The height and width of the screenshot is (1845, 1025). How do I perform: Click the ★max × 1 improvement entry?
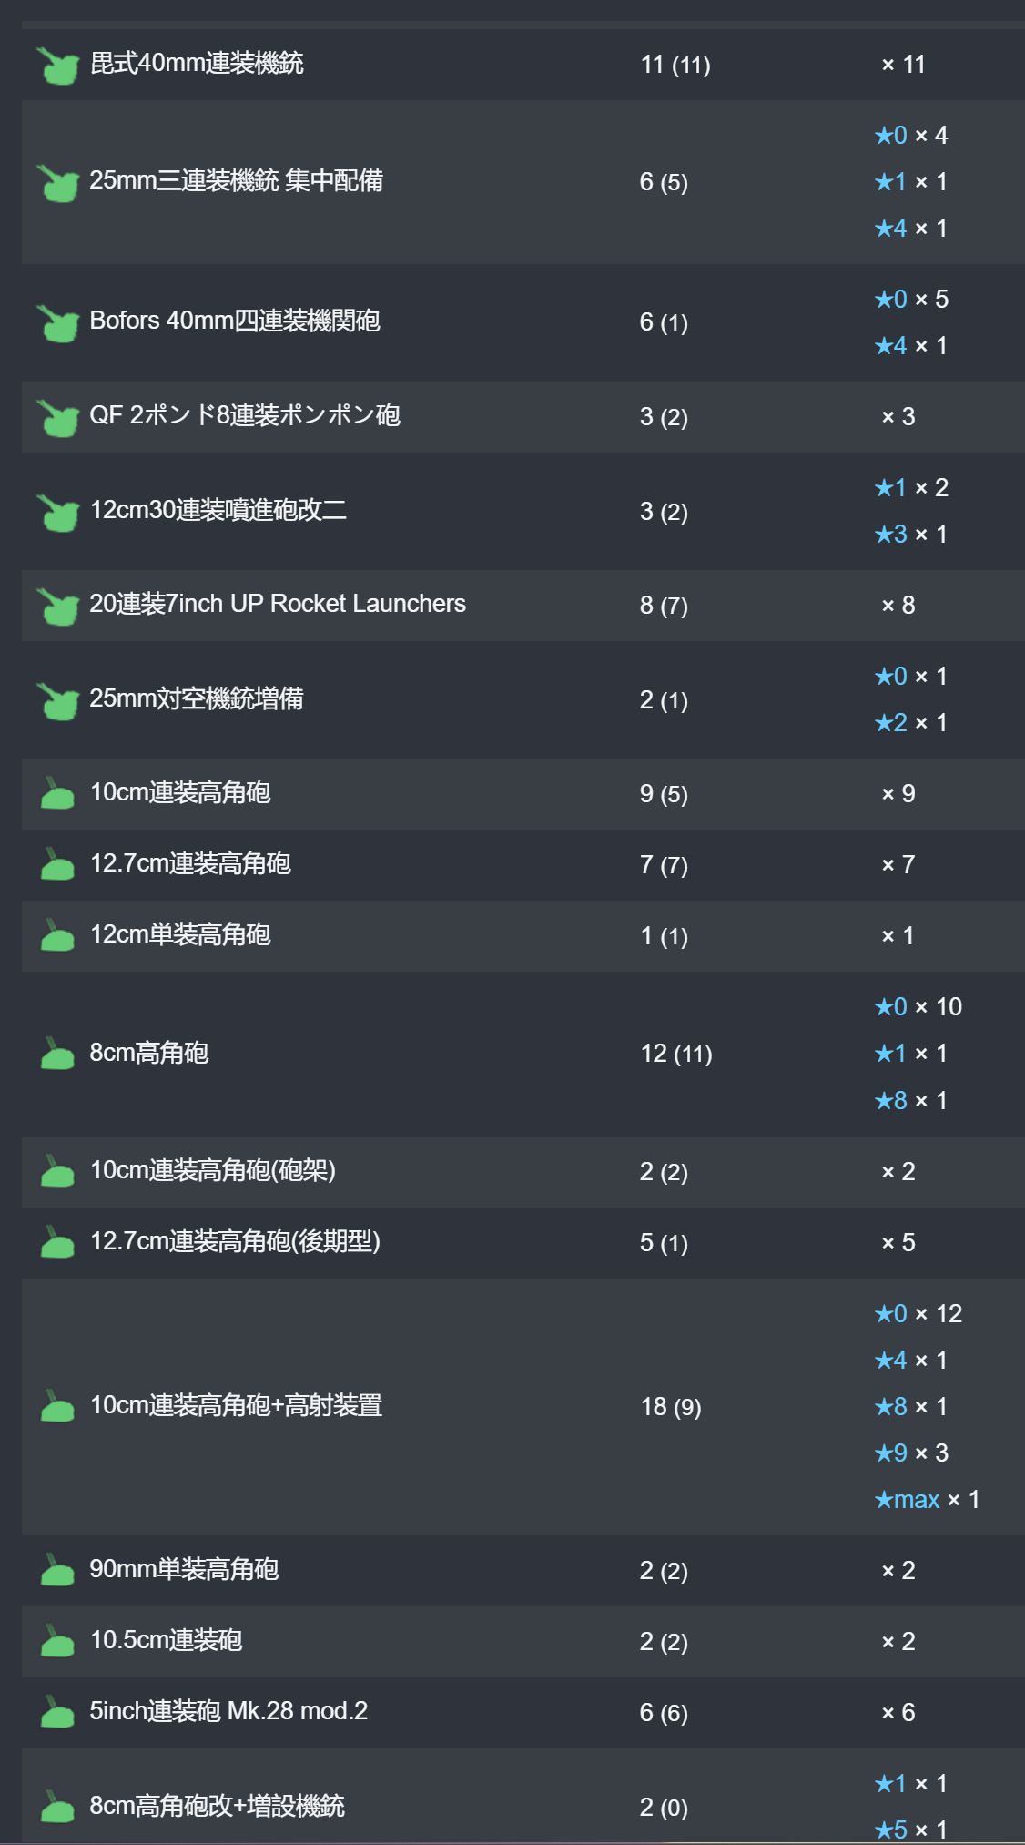[927, 1500]
